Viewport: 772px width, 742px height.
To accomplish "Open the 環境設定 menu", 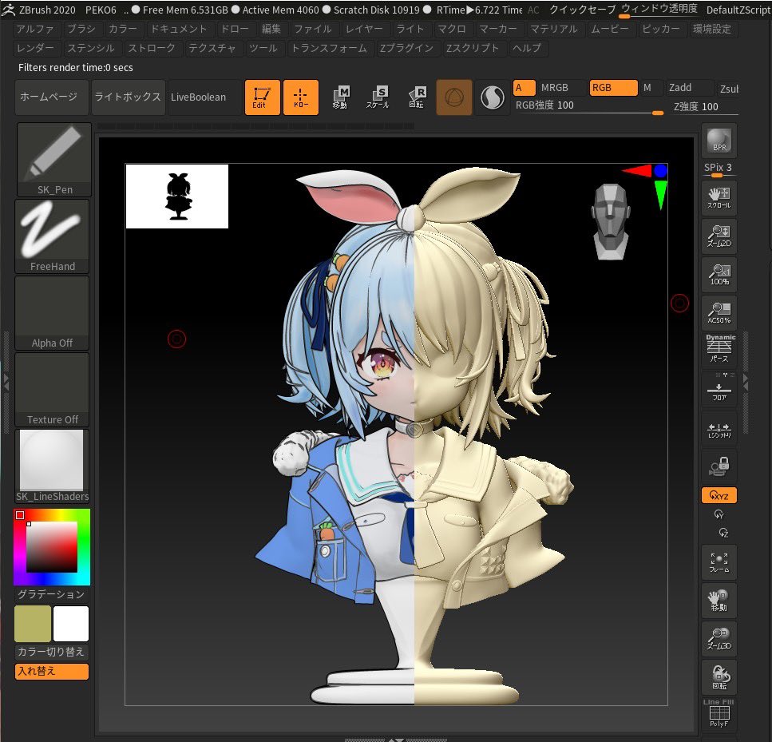I will [712, 29].
